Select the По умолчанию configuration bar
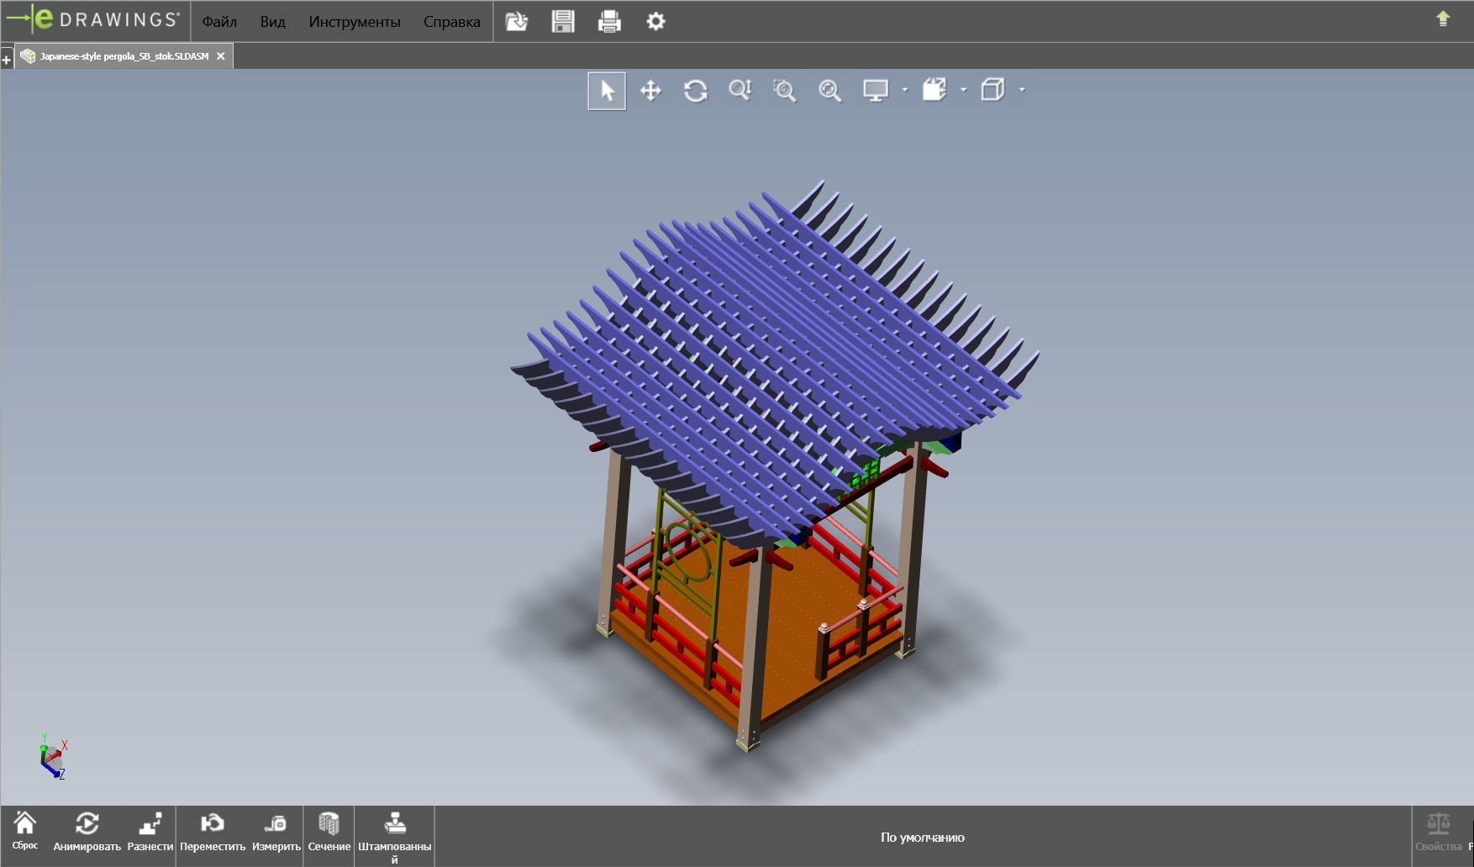Viewport: 1474px width, 867px height. point(923,837)
